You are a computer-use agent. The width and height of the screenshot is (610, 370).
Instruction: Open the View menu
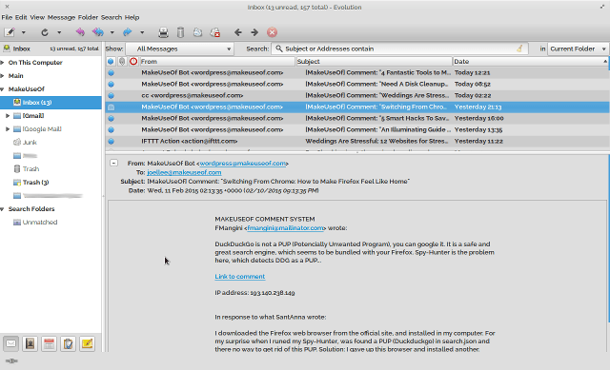[37, 17]
